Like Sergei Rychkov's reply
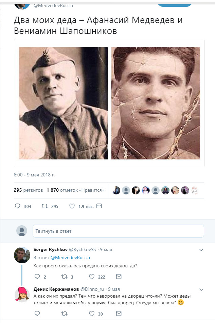The image size is (215, 323). [91, 277]
